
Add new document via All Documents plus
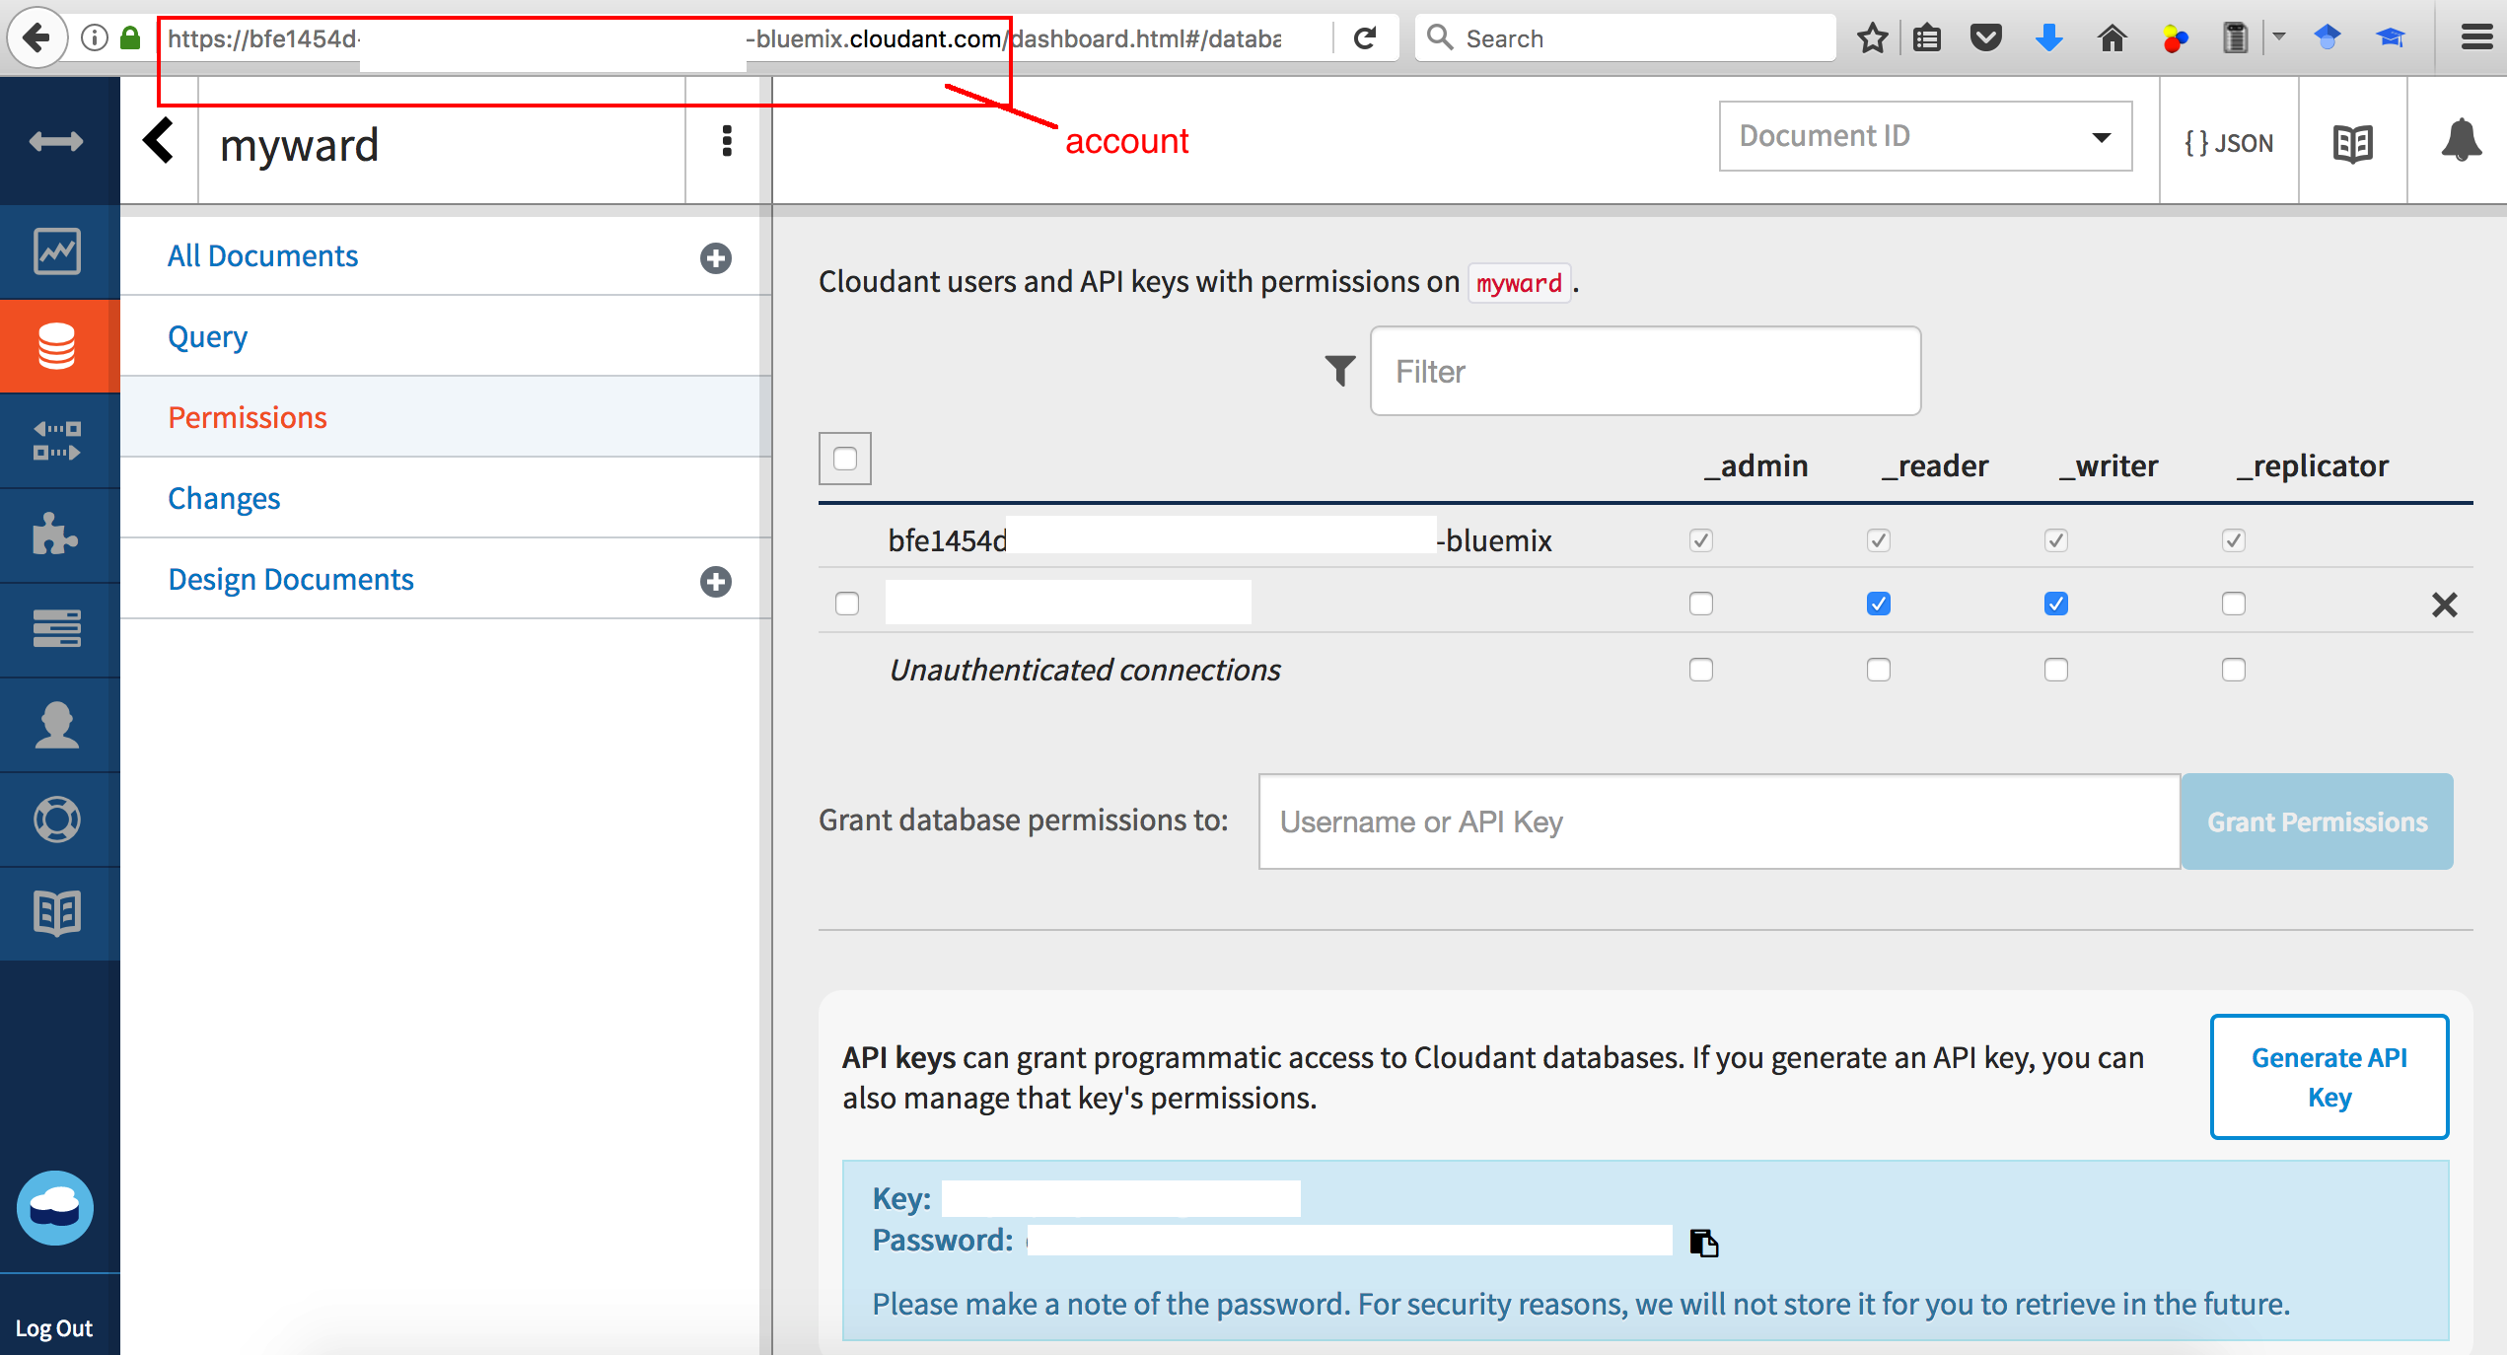click(715, 258)
